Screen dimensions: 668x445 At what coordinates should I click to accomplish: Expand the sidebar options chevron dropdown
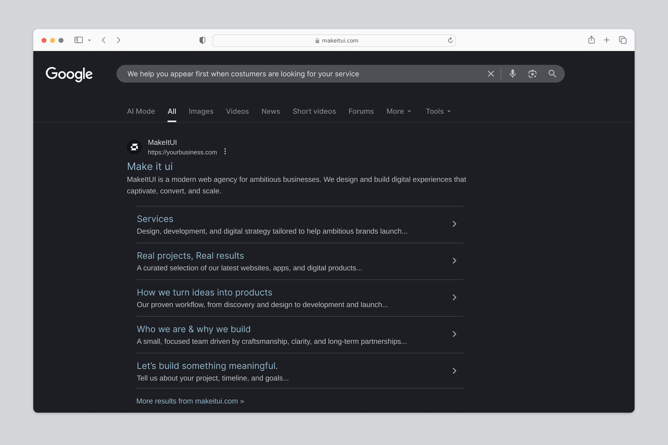pyautogui.click(x=89, y=40)
